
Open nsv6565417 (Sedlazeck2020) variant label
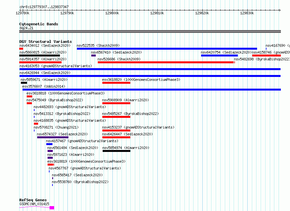[x=77, y=175]
